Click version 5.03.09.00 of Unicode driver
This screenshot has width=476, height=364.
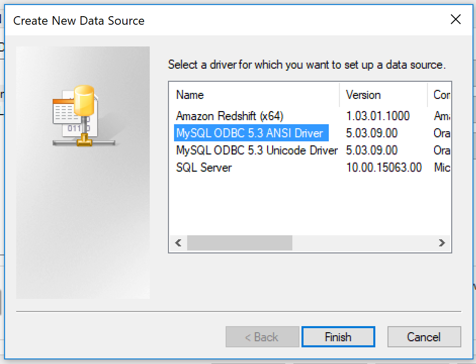372,150
